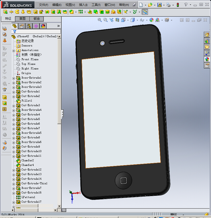Expand the Annotations folder
Screen dimensions: 211x218
coord(14,51)
